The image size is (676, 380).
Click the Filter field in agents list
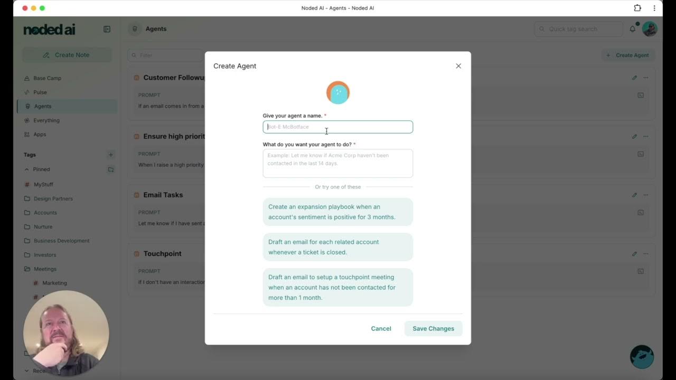(x=166, y=55)
